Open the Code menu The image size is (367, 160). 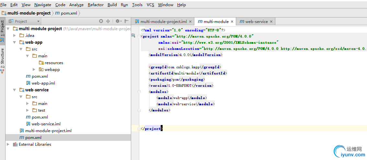(60, 5)
